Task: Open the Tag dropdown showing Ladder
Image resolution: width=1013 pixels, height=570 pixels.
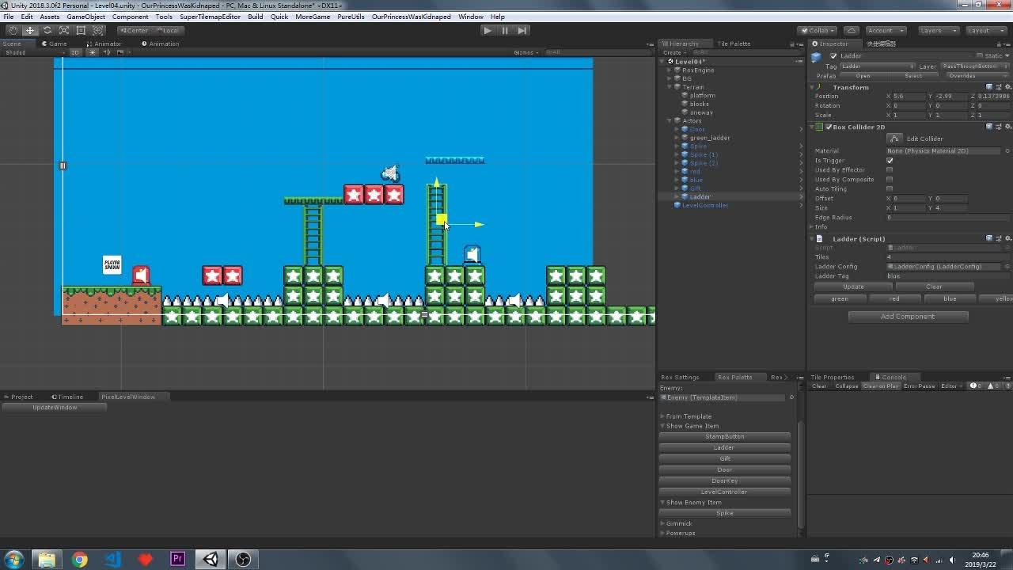Action: coord(878,66)
